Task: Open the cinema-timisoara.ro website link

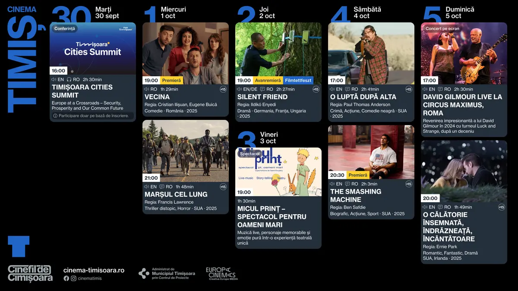Action: [94, 270]
